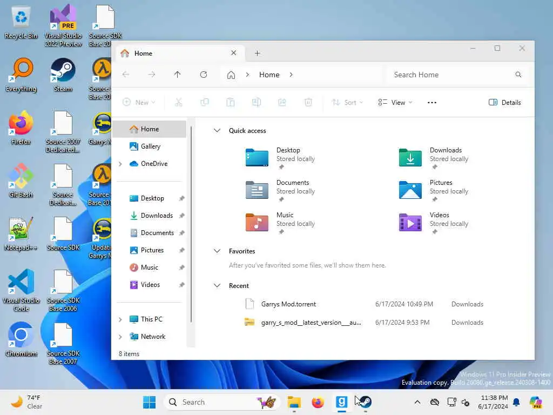Image resolution: width=553 pixels, height=415 pixels.
Task: Click pin icon next to sidebar Downloads
Action: pyautogui.click(x=181, y=216)
